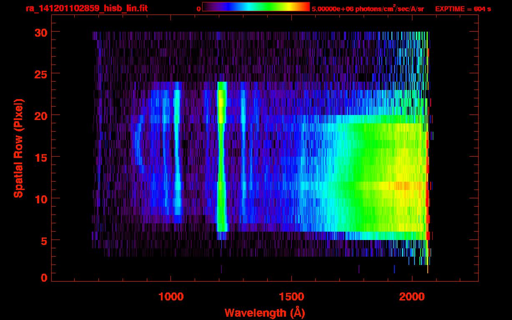Click the Spatial Row (Pixel) axis title
The image size is (512, 320).
18,148
